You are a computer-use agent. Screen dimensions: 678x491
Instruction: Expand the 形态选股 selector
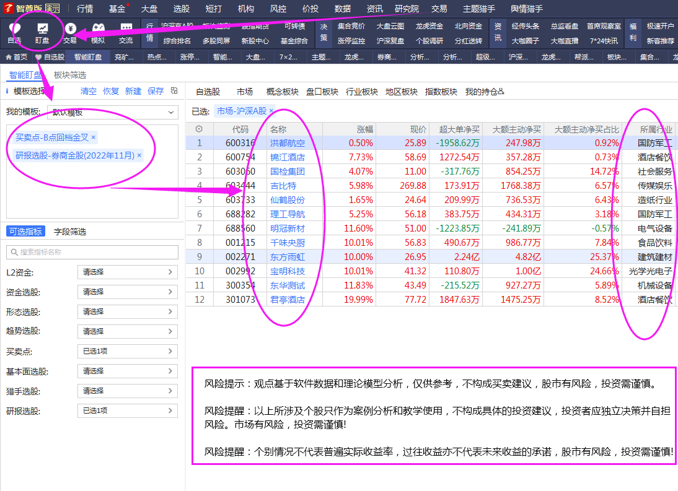coord(128,312)
